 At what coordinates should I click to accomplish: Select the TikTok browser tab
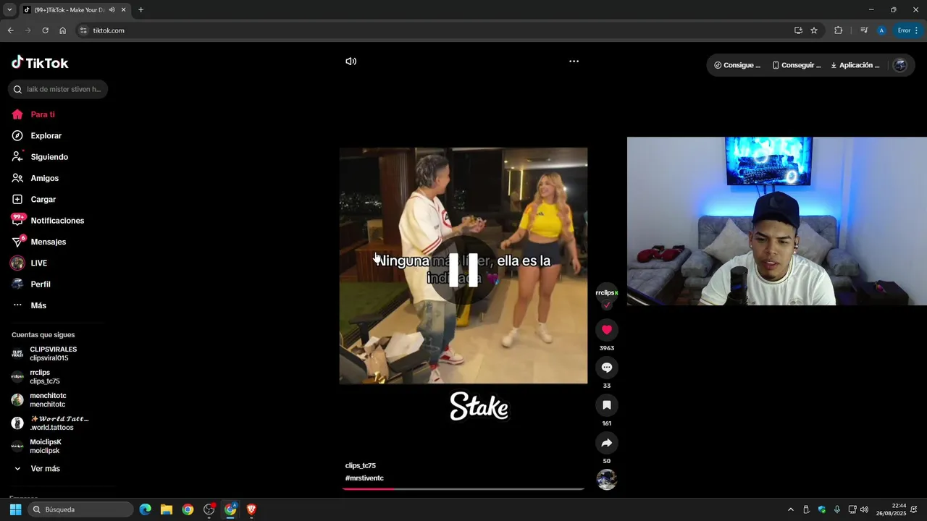[x=75, y=10]
